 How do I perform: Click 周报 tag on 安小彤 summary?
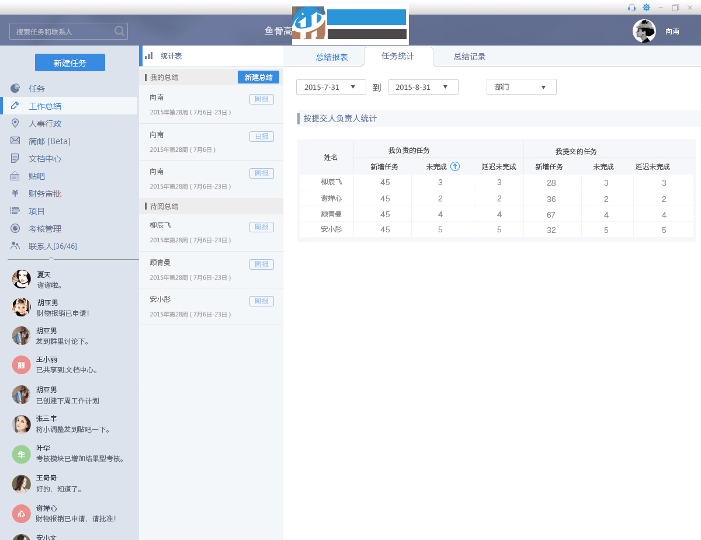point(262,301)
